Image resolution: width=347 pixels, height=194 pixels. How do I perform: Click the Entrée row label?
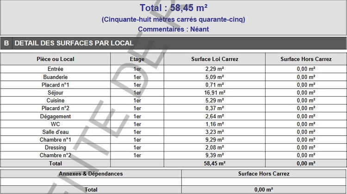pos(56,69)
